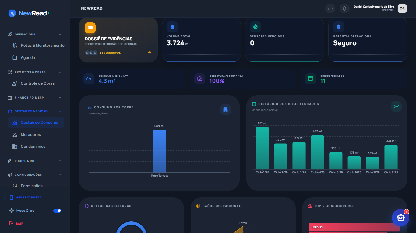Open the Agenda menu item

(36, 58)
